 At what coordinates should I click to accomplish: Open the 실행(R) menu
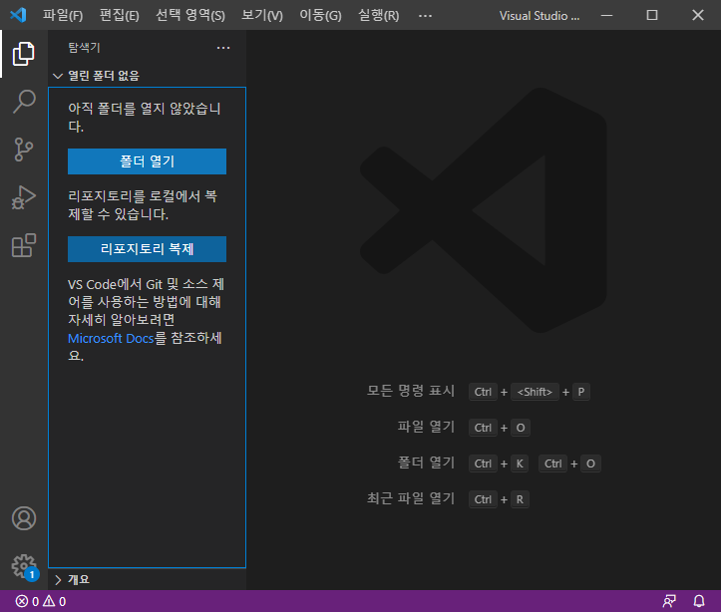(378, 15)
